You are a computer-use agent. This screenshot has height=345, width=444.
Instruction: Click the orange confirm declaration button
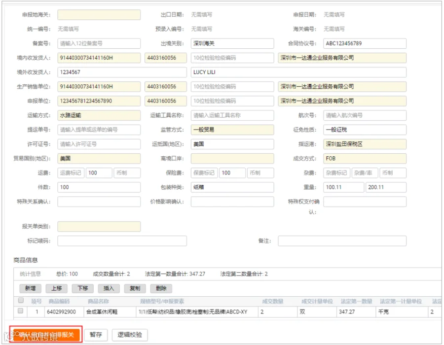click(x=46, y=335)
